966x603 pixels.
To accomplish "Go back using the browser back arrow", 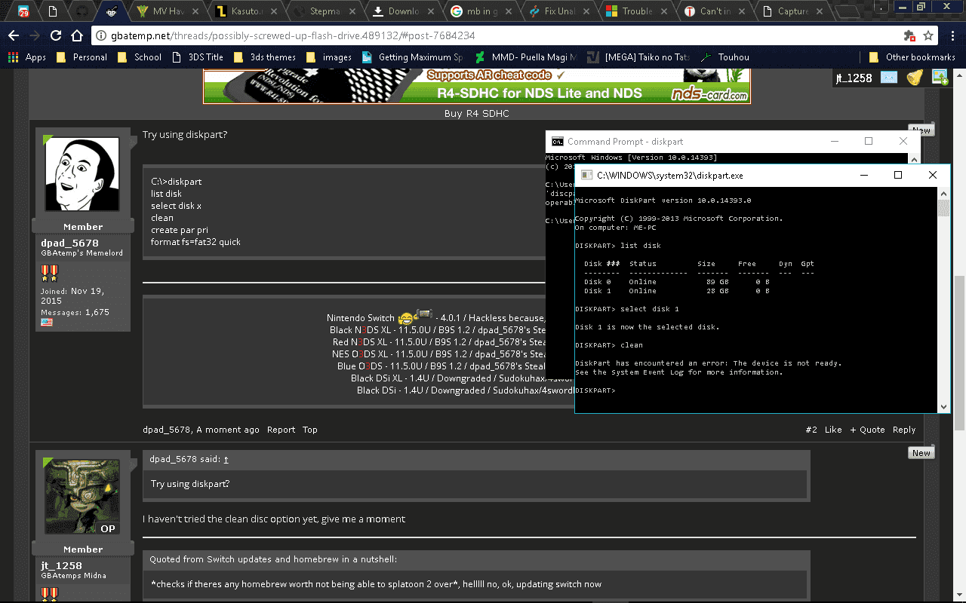I will click(14, 35).
